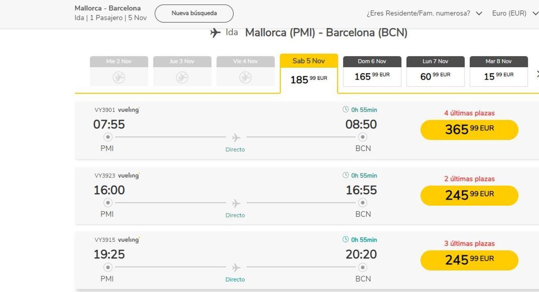Screen dimensions: 539x292
Task: Click the plane icon on the 07:55 Directo route
Action: coord(235,137)
